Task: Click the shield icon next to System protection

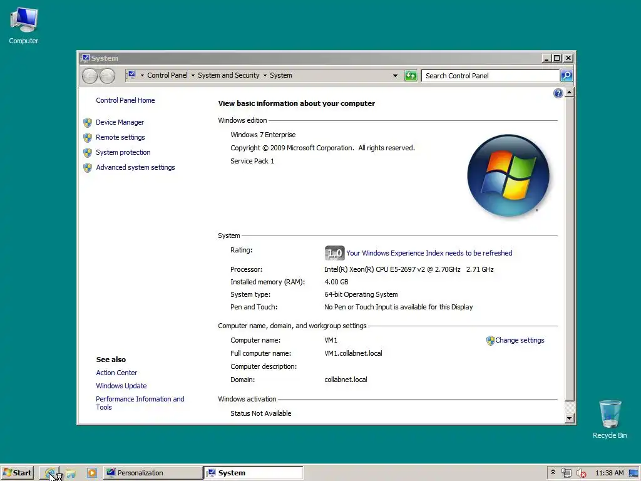Action: point(88,153)
